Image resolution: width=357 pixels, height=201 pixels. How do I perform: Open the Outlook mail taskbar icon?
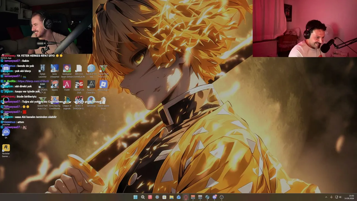(x=178, y=197)
